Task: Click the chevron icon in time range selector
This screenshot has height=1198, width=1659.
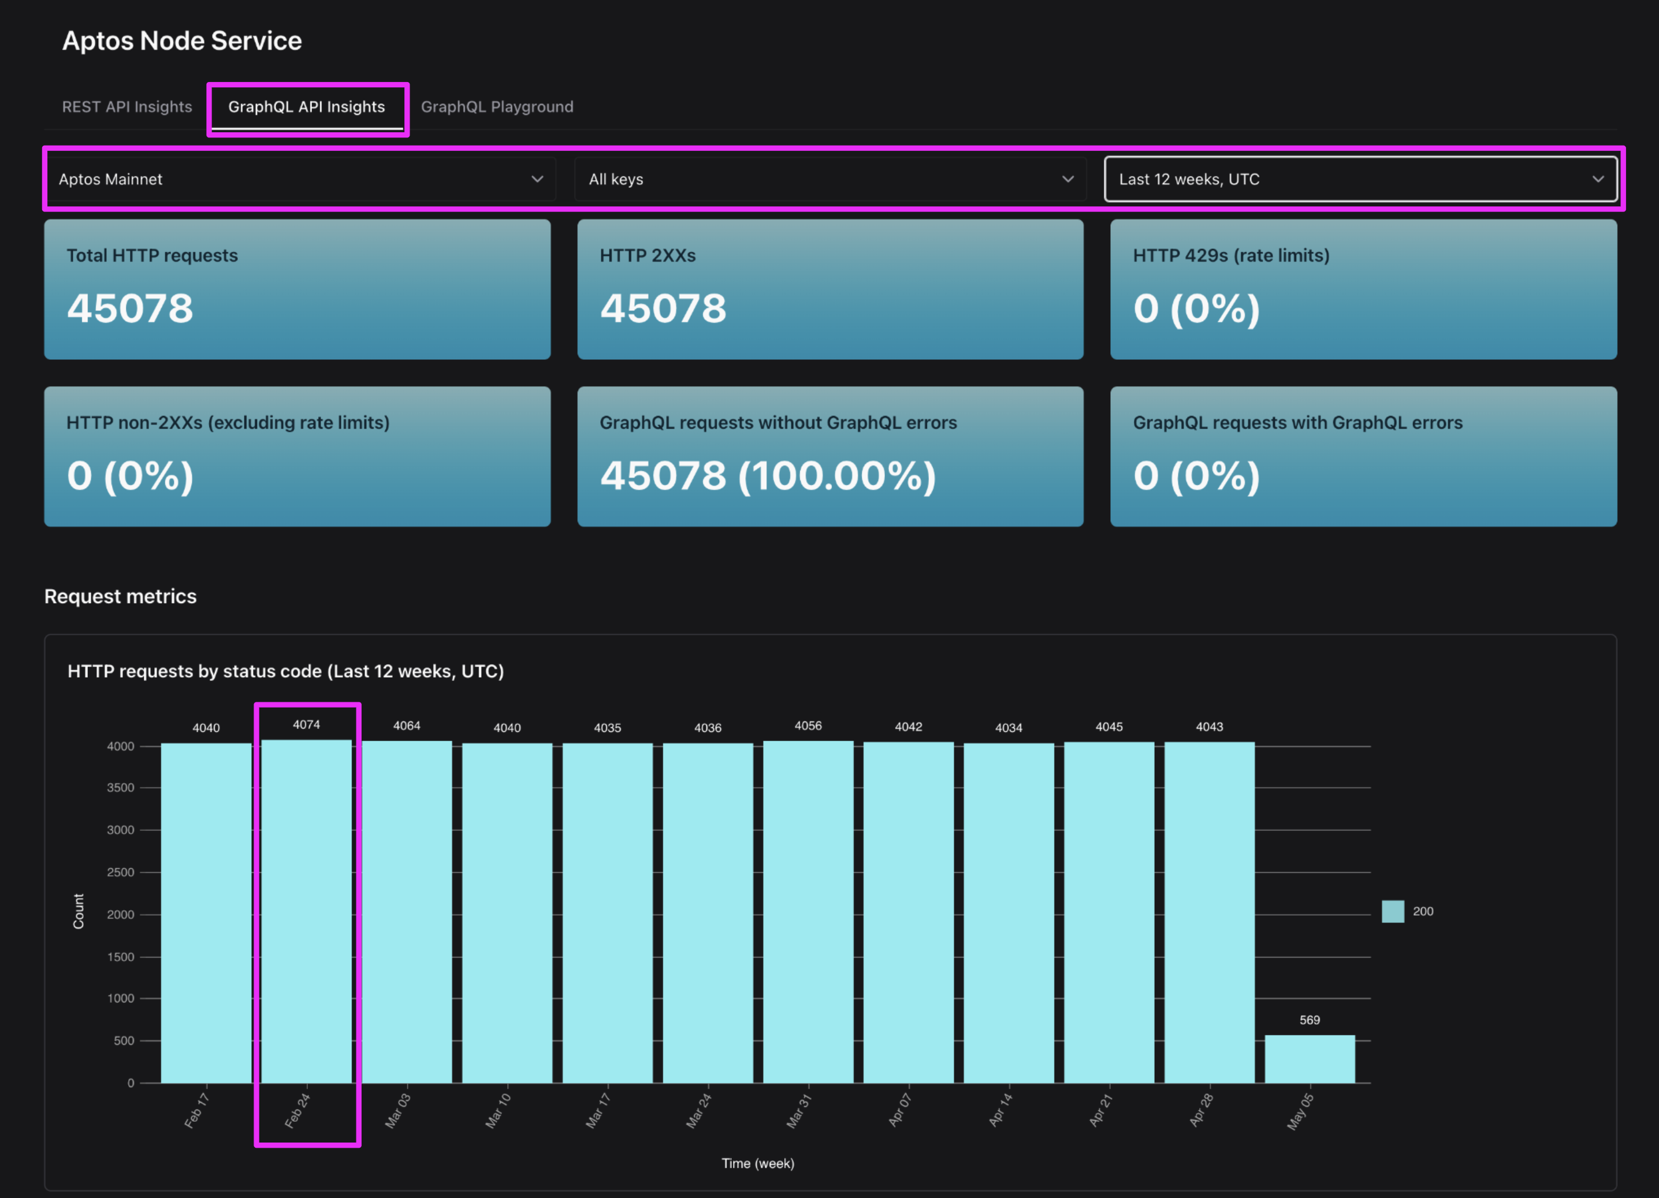Action: [1598, 179]
